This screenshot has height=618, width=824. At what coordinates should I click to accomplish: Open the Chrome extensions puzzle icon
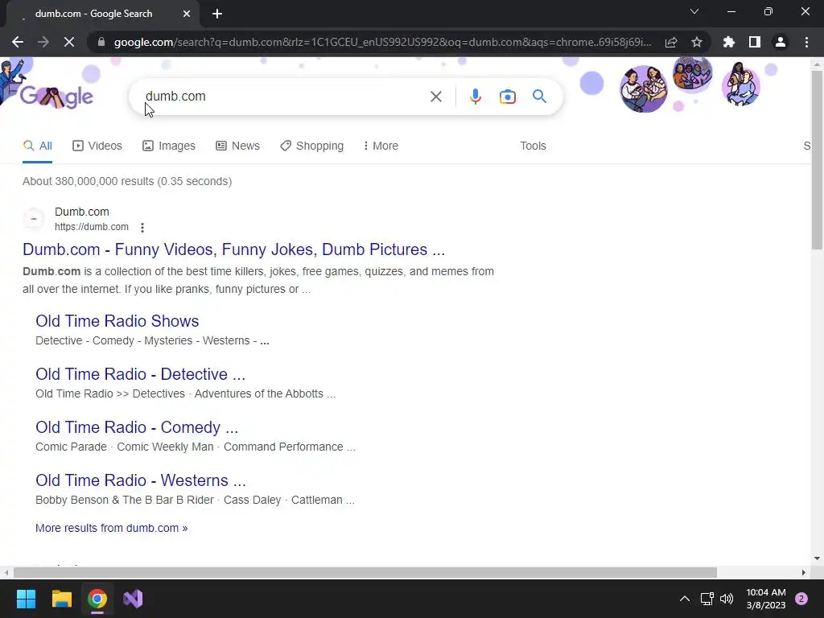(729, 42)
